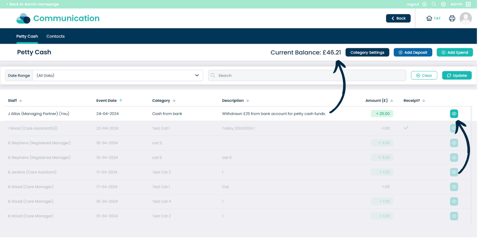Screen dimensions: 478x238
Task: Click the + 1.20 amount badge
Action: pos(382,172)
